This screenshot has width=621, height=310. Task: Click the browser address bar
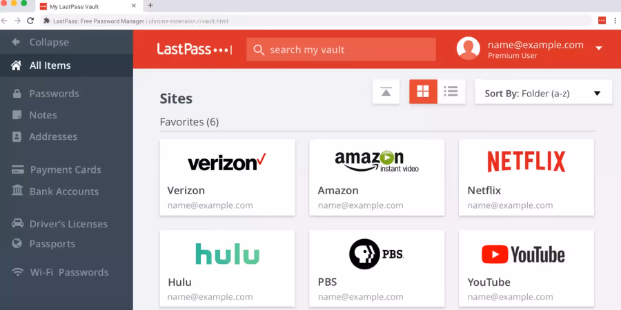[x=317, y=21]
